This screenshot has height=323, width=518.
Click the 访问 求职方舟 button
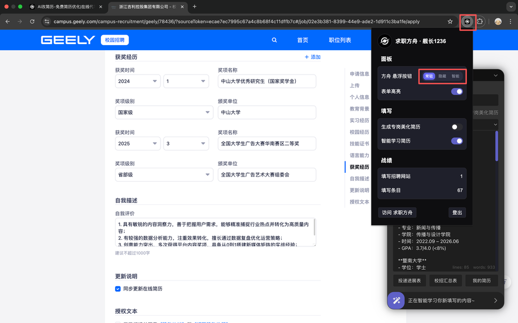tap(397, 213)
